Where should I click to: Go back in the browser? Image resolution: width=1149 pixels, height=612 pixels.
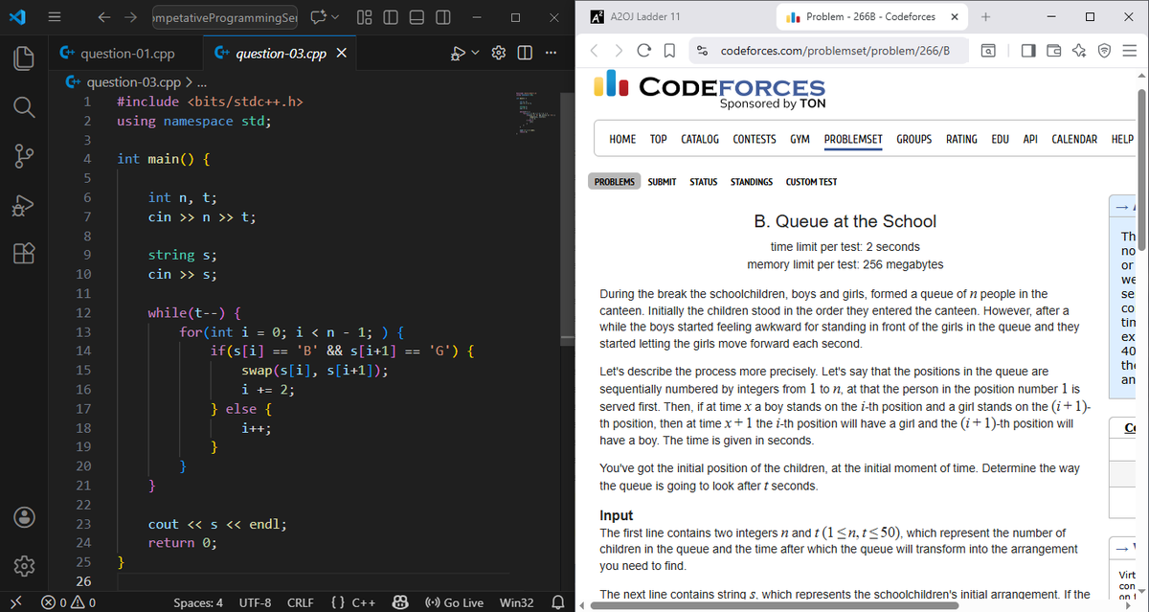coord(596,50)
